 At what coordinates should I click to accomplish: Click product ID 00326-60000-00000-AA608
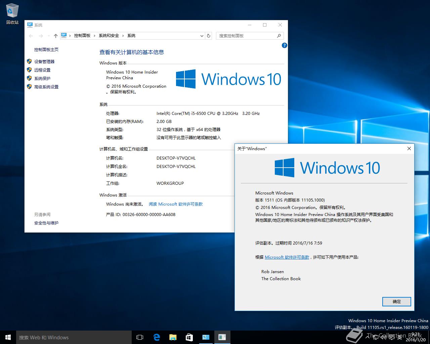pyautogui.click(x=149, y=215)
